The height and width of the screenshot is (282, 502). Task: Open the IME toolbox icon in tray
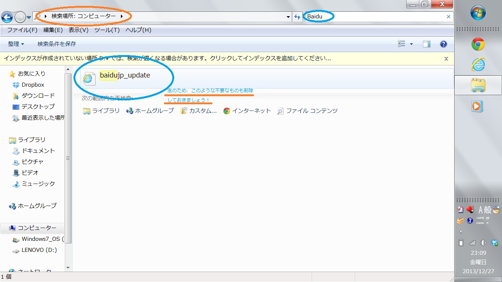pyautogui.click(x=460, y=221)
